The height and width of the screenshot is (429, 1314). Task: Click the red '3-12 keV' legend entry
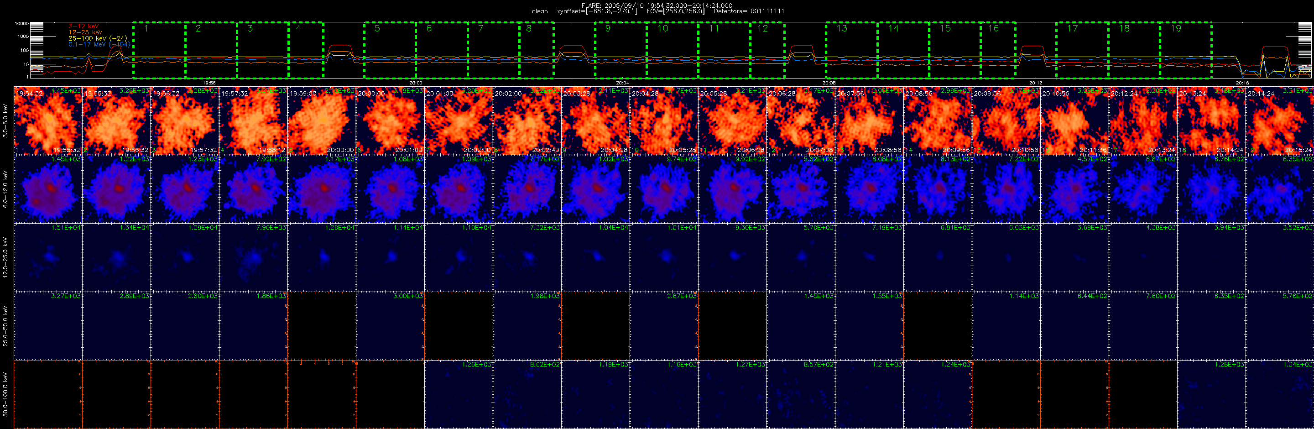(83, 26)
